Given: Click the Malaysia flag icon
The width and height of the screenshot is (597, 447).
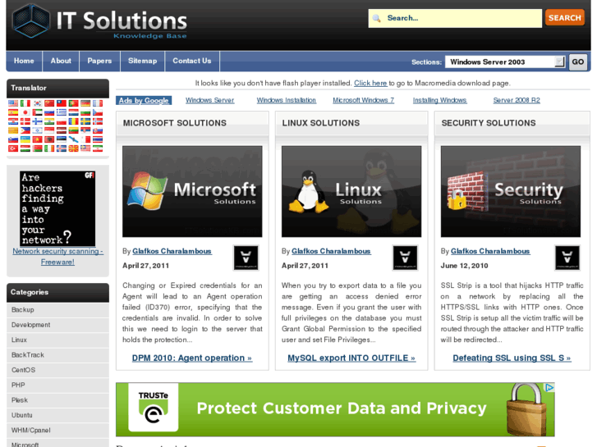Looking at the screenshot, I should pos(85,148).
